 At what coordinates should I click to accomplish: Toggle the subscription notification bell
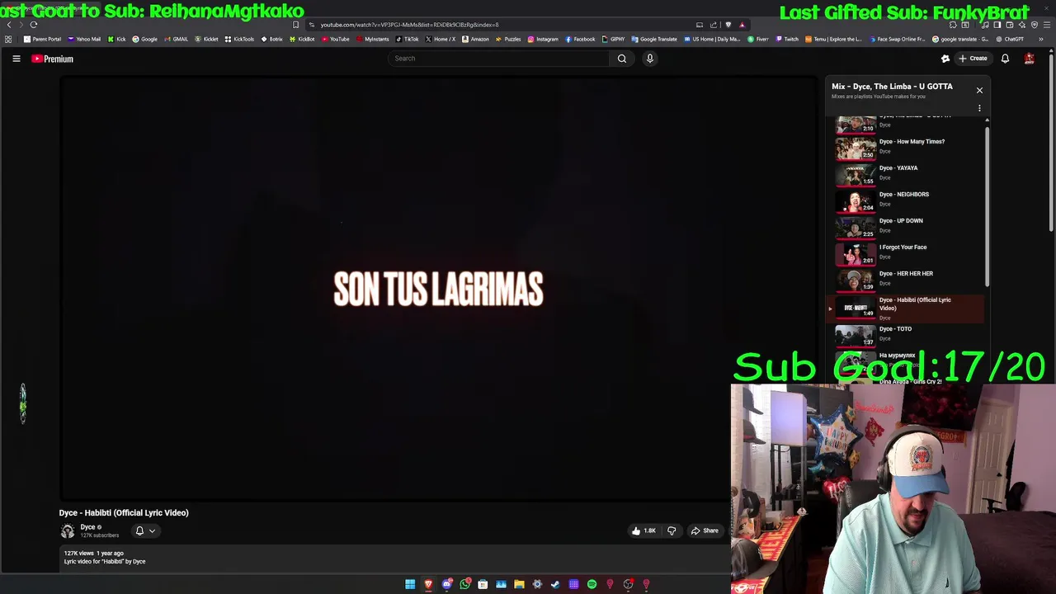tap(139, 531)
